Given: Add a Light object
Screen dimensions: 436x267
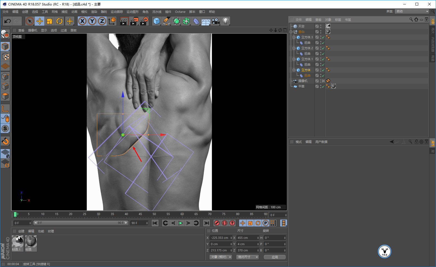Looking at the screenshot, I should pos(225,21).
